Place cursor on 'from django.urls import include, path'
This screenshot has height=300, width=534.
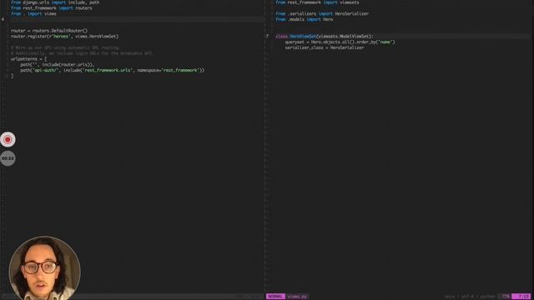coord(55,2)
